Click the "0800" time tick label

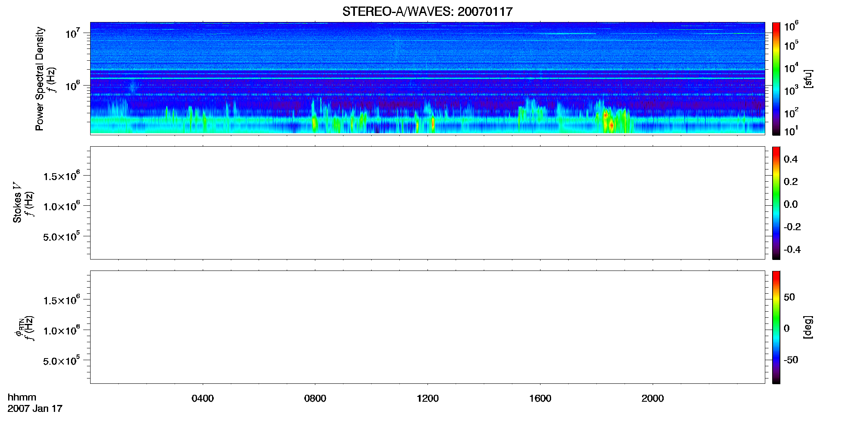coord(315,398)
